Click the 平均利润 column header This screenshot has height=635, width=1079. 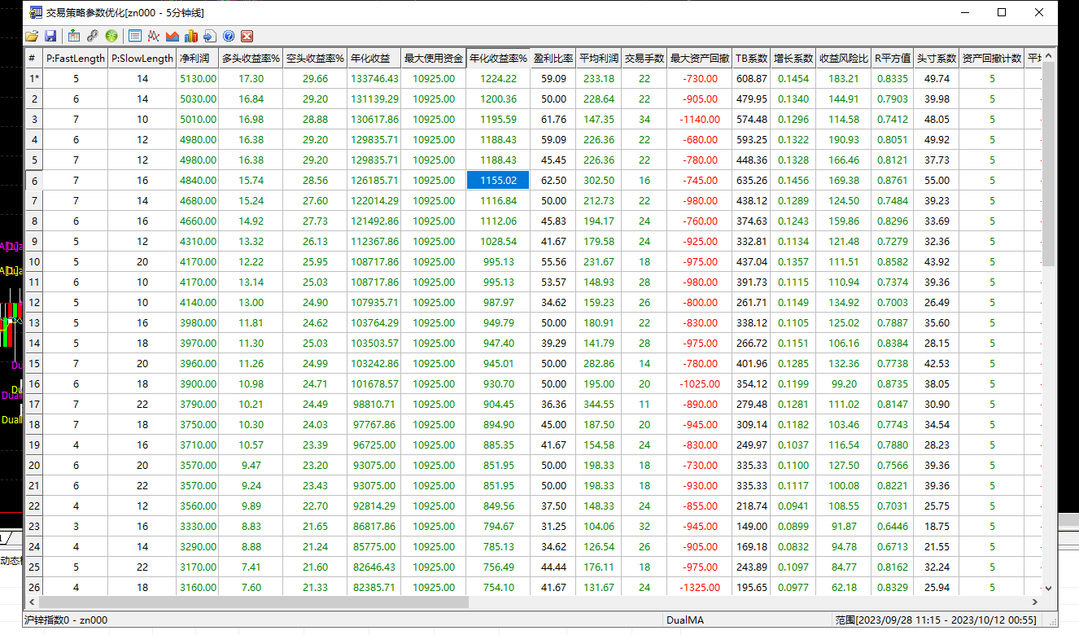[599, 58]
